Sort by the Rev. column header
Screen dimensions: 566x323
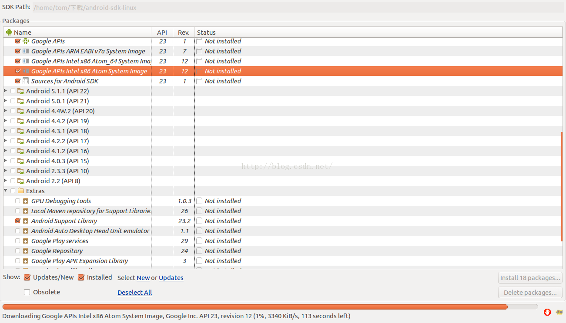[x=184, y=32]
